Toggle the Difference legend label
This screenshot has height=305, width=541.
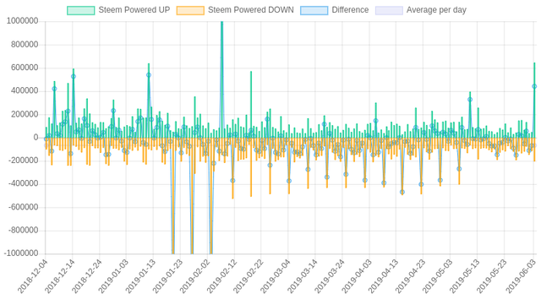click(350, 10)
